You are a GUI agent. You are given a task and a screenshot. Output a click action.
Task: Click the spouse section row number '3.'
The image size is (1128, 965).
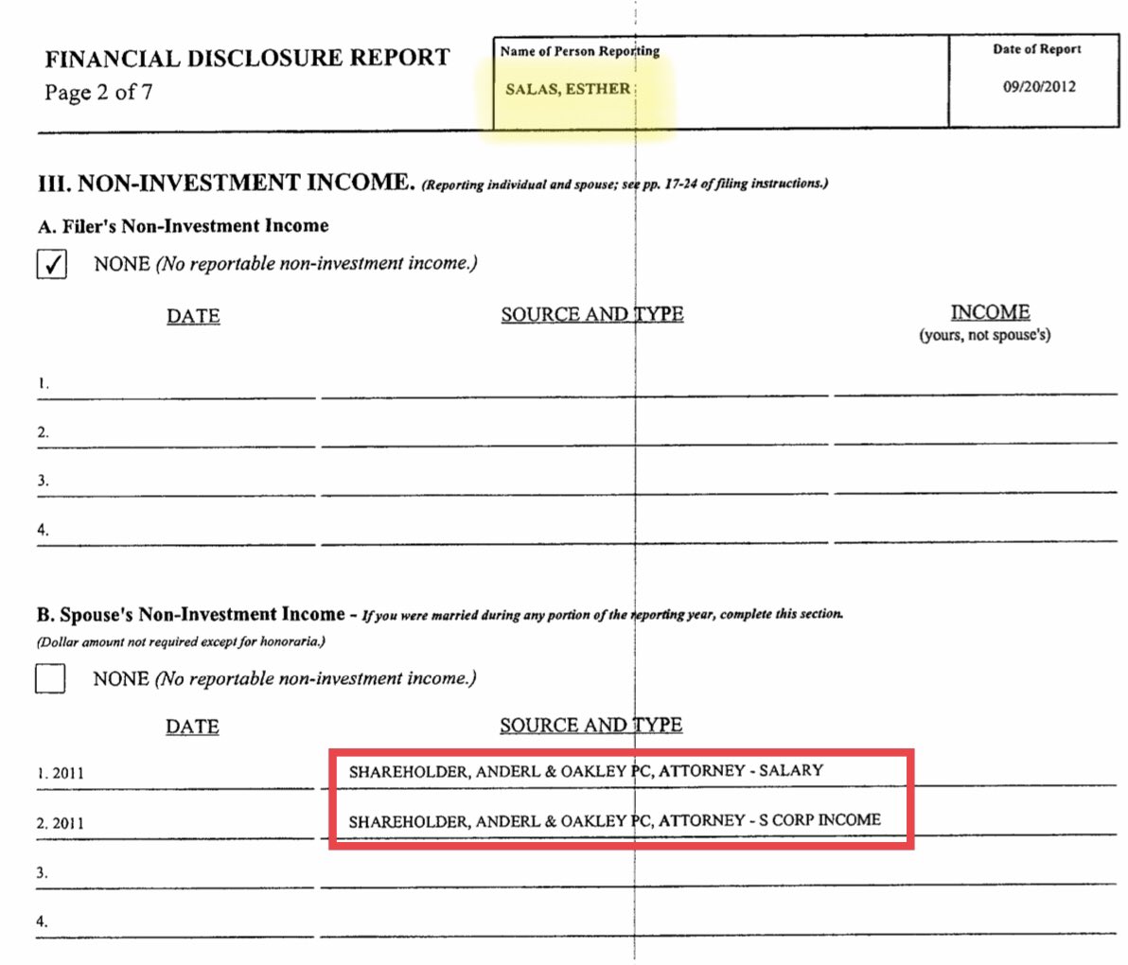click(x=43, y=872)
